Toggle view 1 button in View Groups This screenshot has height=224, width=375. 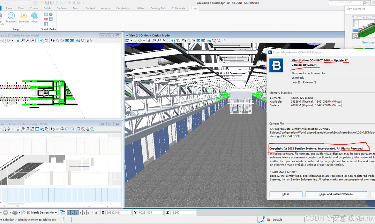[69, 213]
